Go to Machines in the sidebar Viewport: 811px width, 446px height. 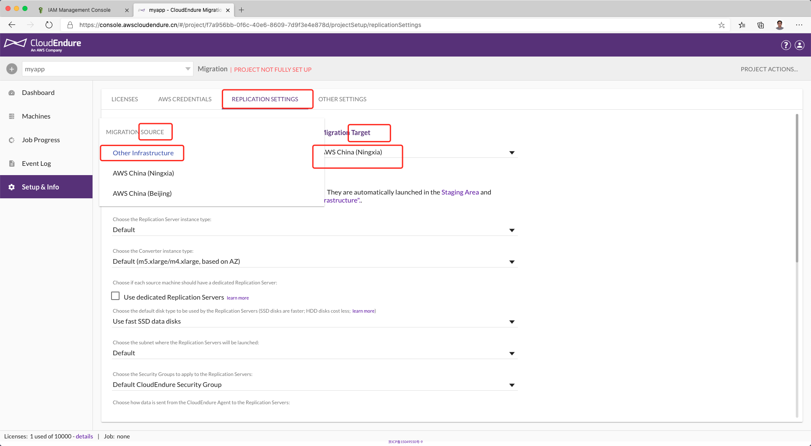click(36, 116)
